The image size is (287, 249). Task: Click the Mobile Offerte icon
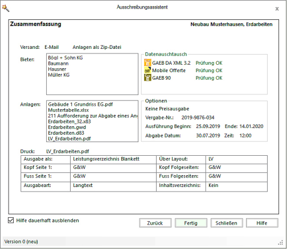click(x=147, y=70)
